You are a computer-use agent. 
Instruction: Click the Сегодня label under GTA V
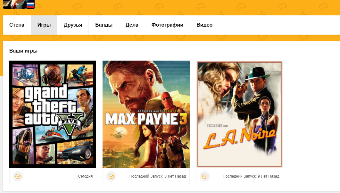coord(85,176)
